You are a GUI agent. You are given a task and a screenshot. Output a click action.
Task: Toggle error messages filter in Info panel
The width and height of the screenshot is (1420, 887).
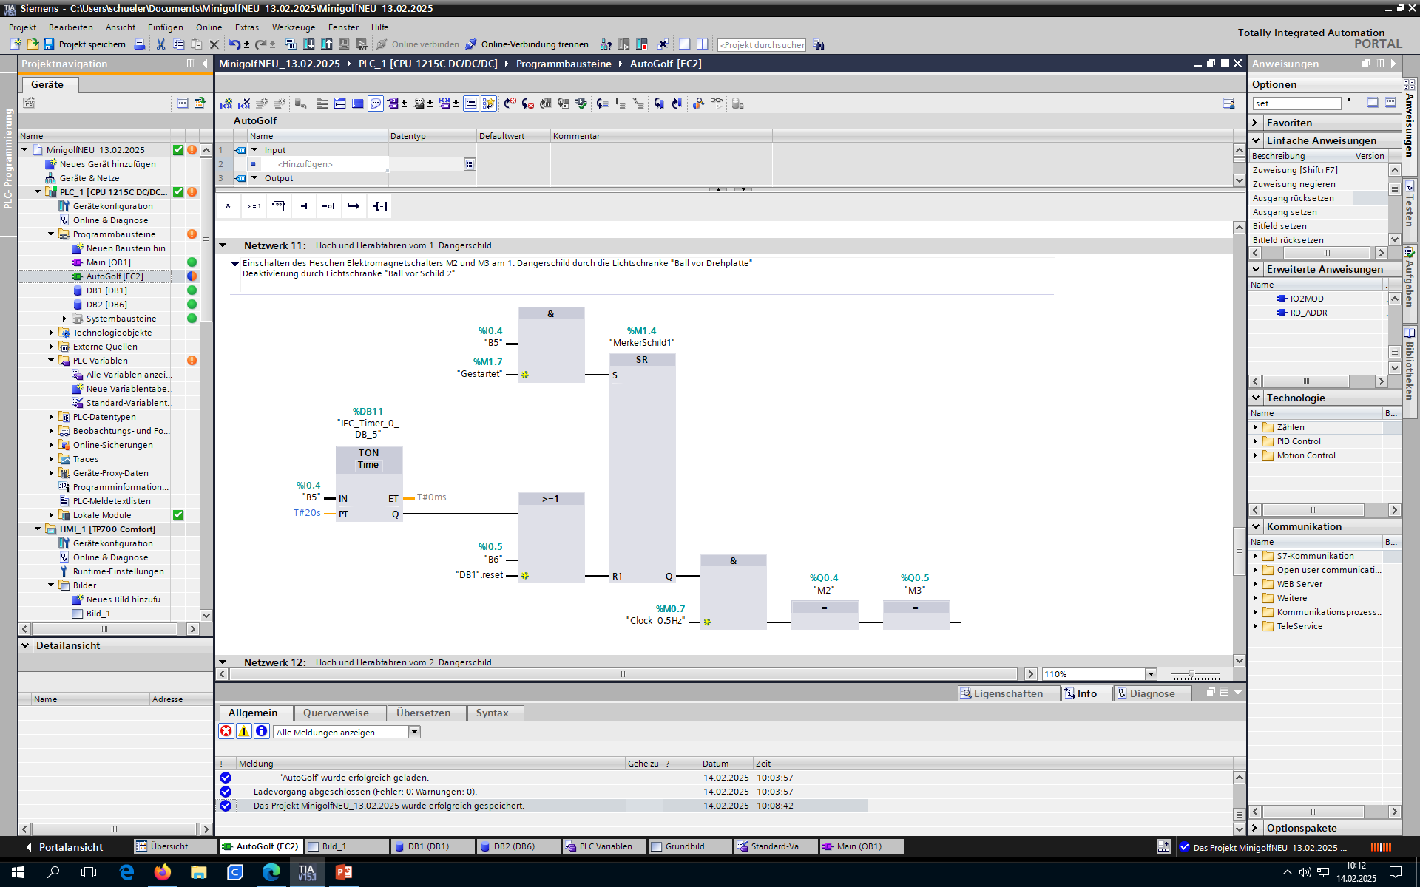click(x=226, y=731)
